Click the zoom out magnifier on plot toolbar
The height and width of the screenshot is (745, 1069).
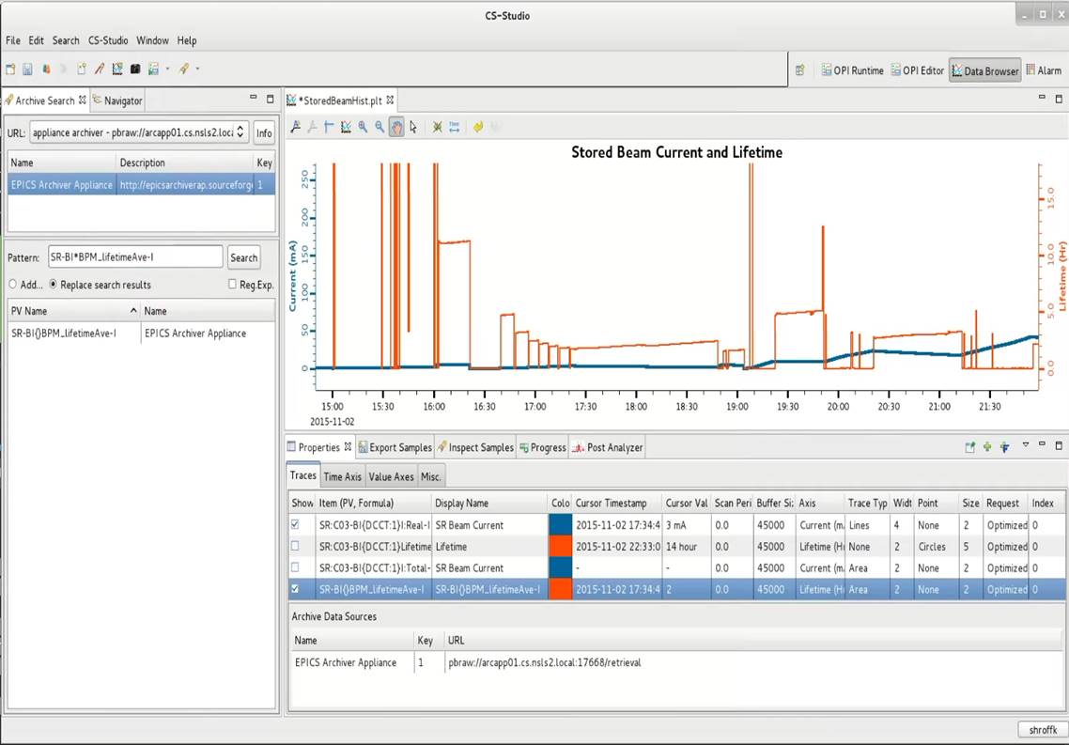(380, 127)
